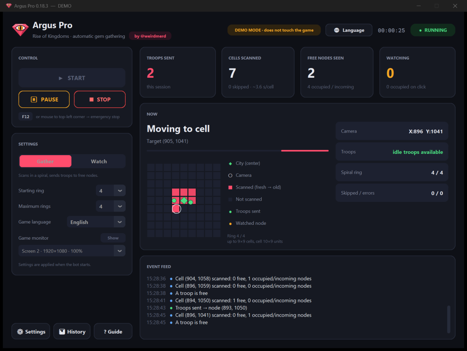The image size is (467, 351).
Task: Click the pause square icon on PAUSE
Action: [34, 99]
